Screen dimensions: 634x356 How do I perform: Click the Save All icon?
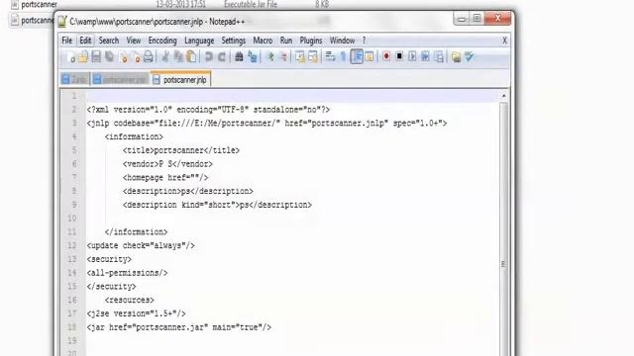click(109, 57)
